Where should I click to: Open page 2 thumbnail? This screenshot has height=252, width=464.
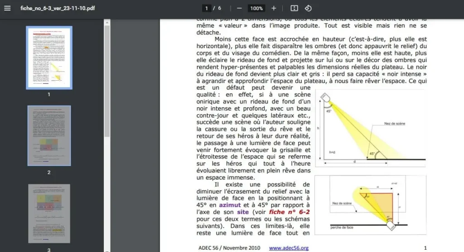(49, 136)
